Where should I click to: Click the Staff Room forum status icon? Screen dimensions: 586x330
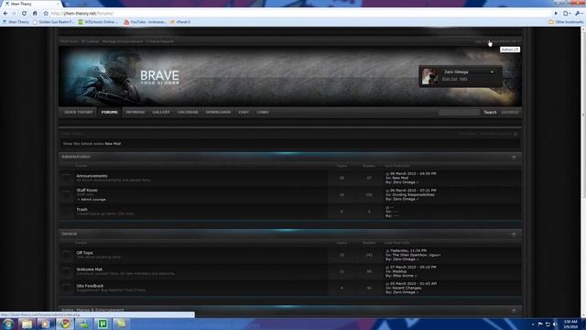67,194
